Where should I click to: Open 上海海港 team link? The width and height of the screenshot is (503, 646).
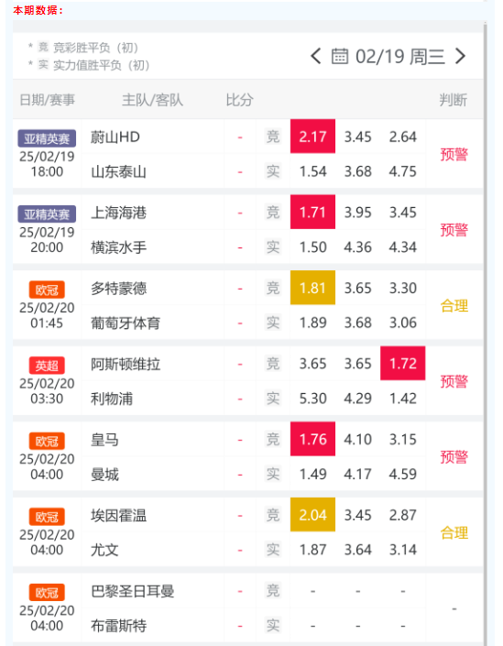coord(118,213)
